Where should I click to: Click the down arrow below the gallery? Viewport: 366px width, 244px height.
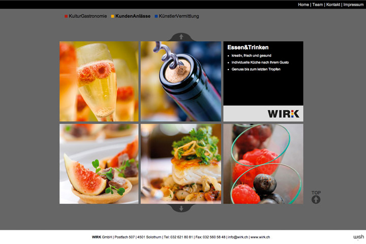point(181,208)
